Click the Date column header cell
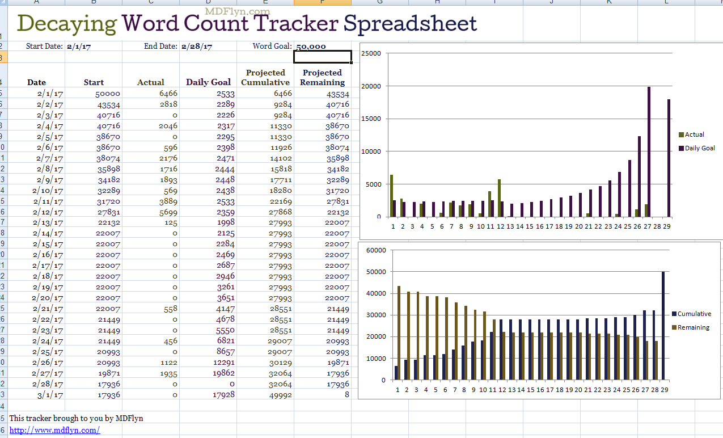The width and height of the screenshot is (723, 438). tap(37, 82)
